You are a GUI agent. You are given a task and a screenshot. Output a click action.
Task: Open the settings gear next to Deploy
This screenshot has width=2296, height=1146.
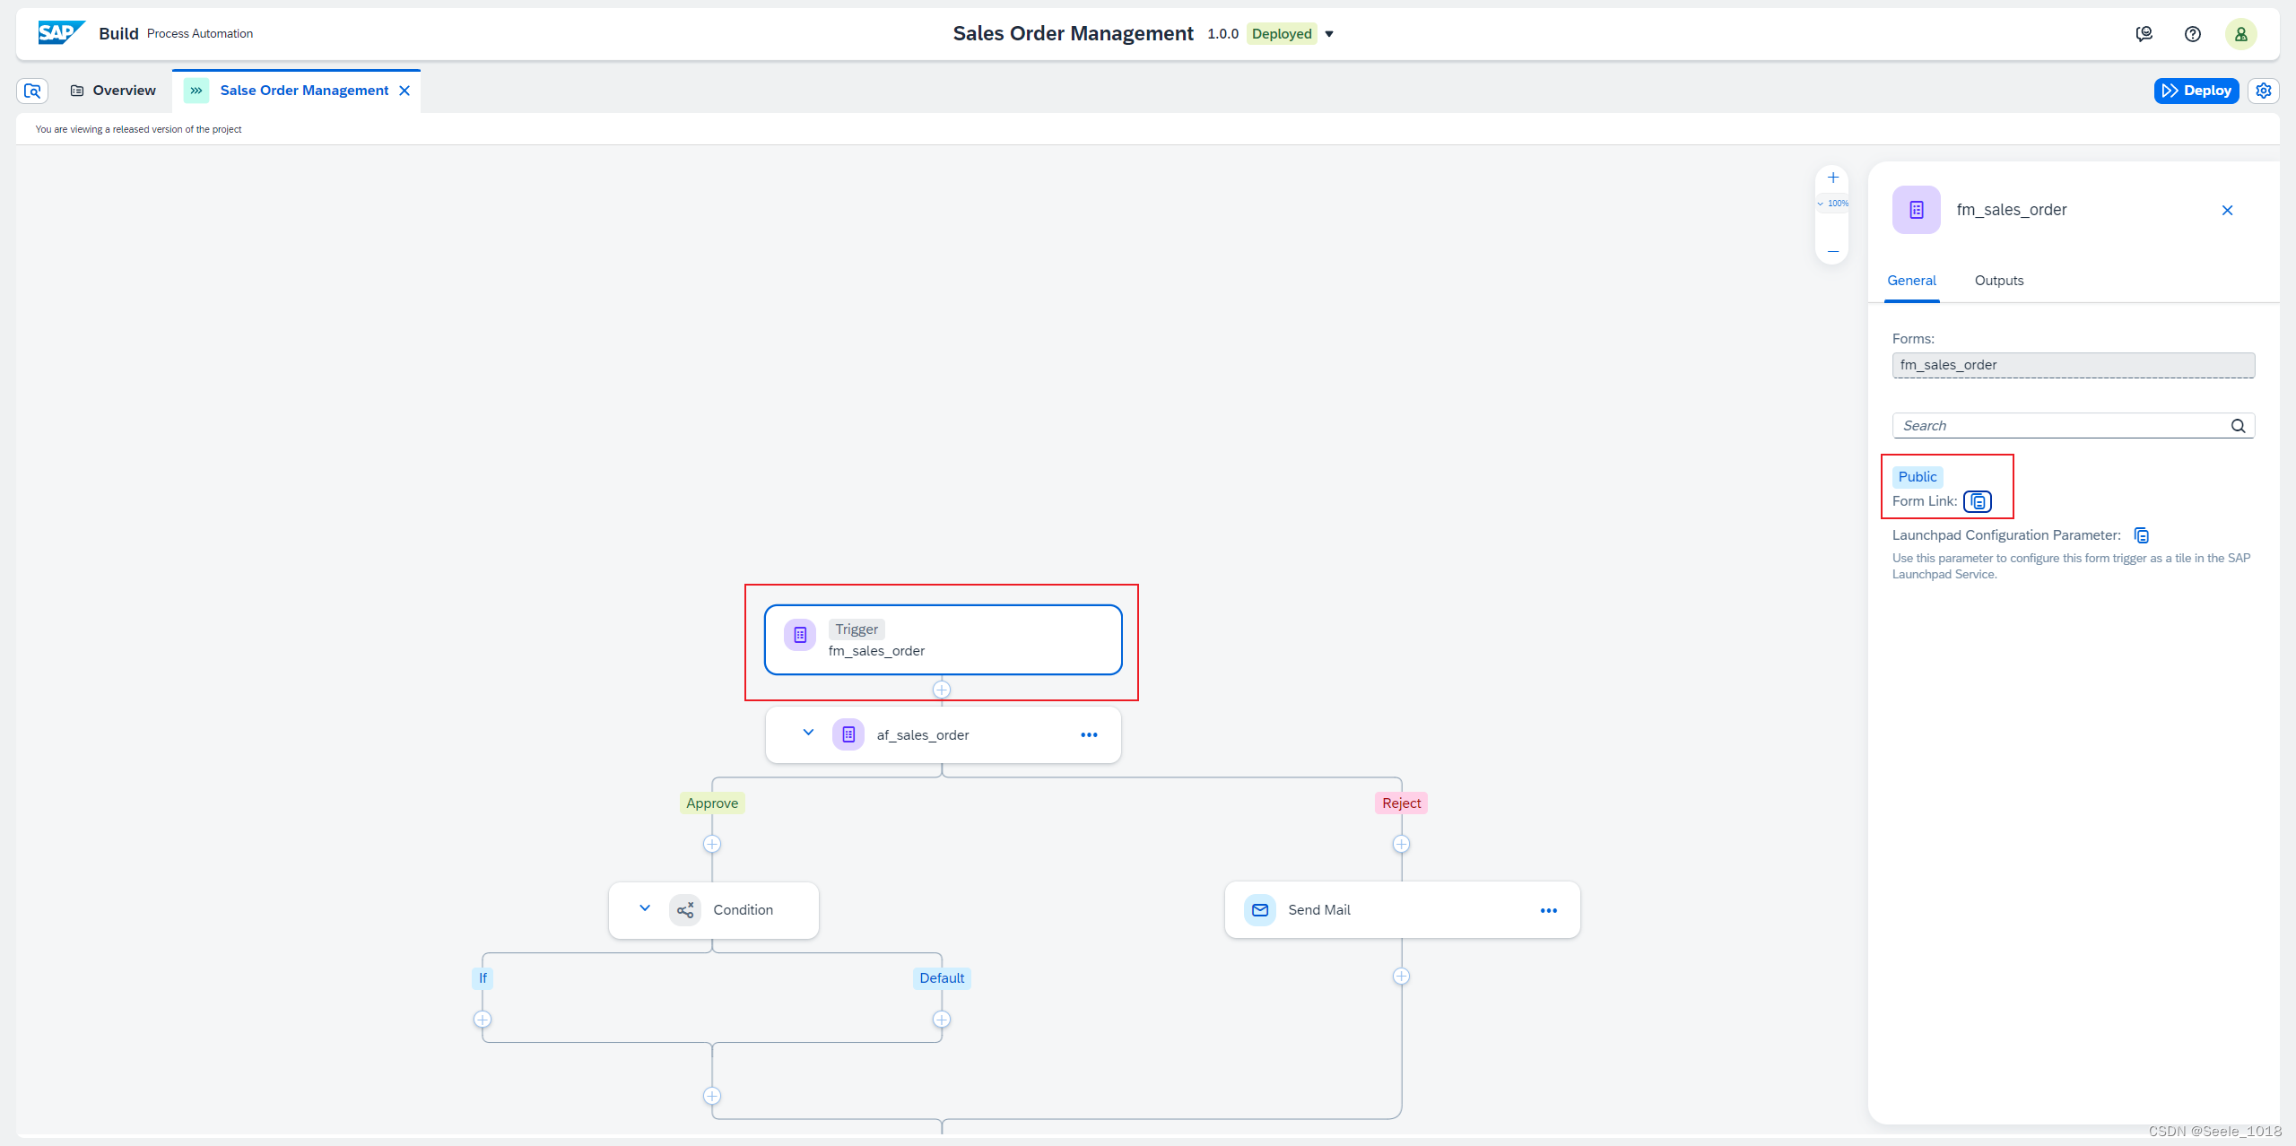tap(2264, 91)
